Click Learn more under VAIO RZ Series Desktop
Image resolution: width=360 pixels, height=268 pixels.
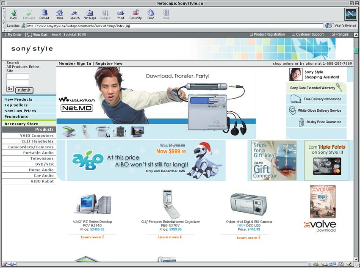[92, 237]
